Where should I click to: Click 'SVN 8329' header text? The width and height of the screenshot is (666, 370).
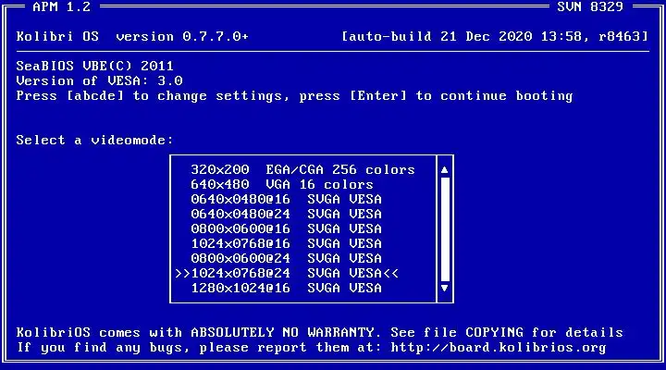pyautogui.click(x=590, y=6)
